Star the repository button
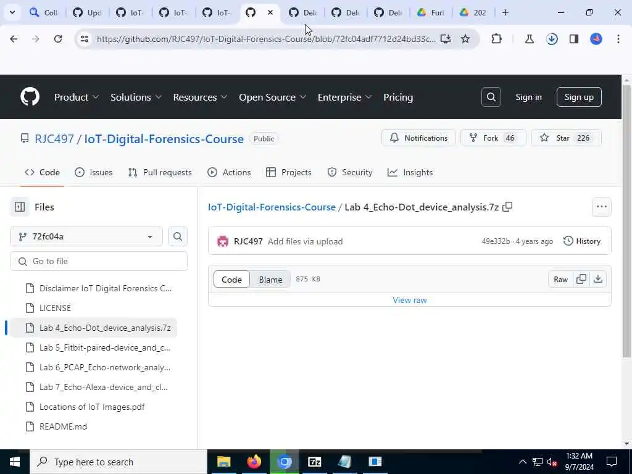 567,138
